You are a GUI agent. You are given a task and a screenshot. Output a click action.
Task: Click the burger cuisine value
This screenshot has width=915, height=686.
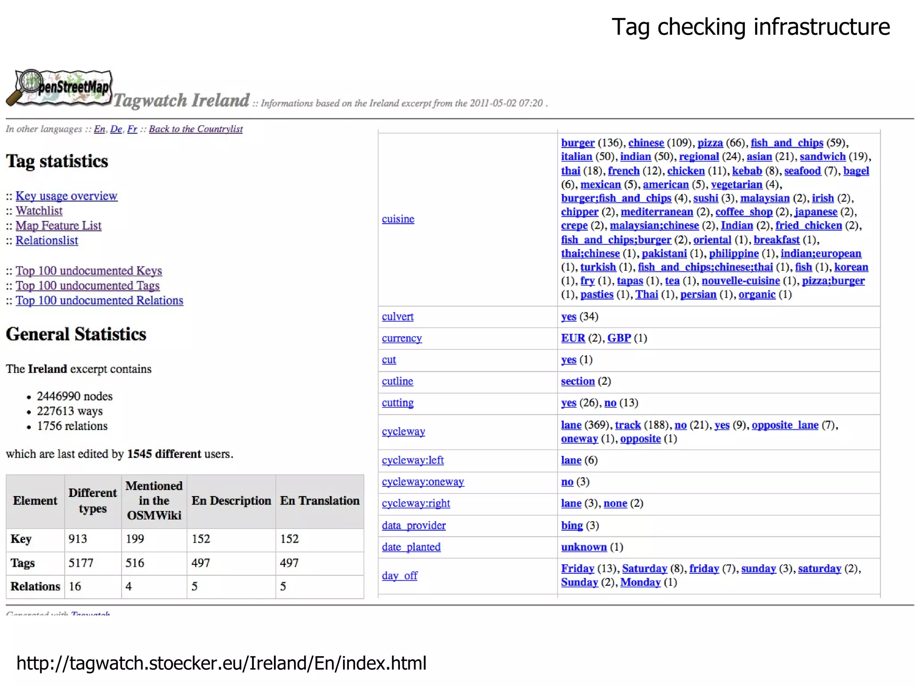coord(577,143)
